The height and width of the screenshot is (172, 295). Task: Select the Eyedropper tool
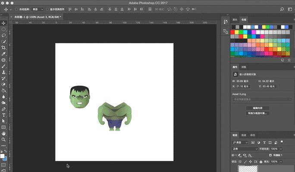click(3, 54)
